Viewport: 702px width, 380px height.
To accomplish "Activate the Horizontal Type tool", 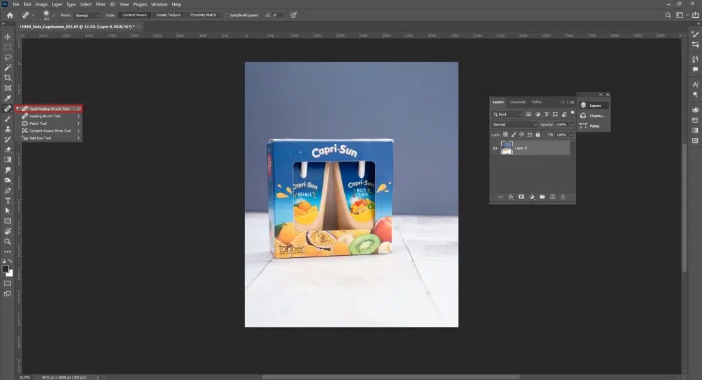I will (8, 200).
